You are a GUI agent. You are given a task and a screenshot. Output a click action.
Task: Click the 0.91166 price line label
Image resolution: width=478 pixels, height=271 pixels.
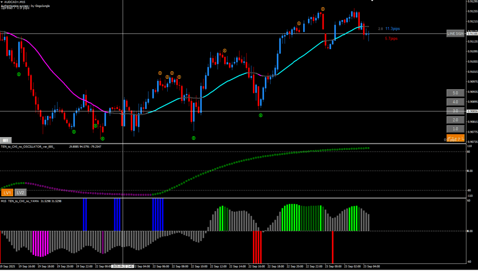(472, 34)
